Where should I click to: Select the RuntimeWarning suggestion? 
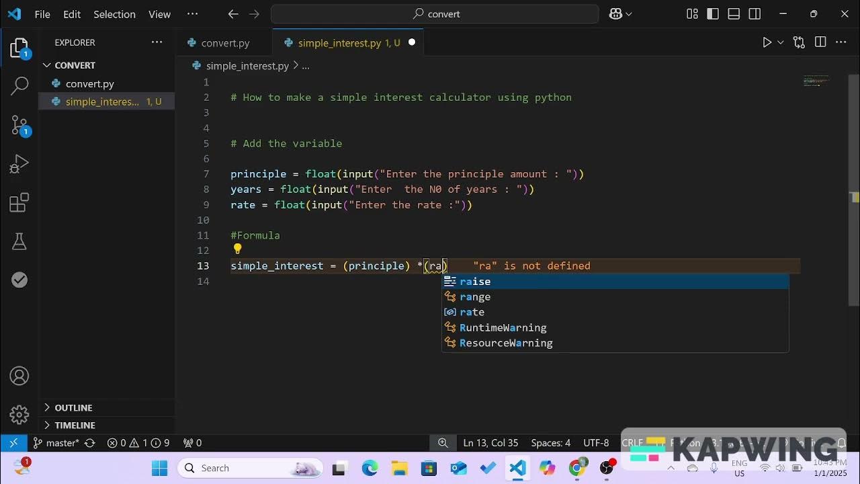pyautogui.click(x=615, y=328)
